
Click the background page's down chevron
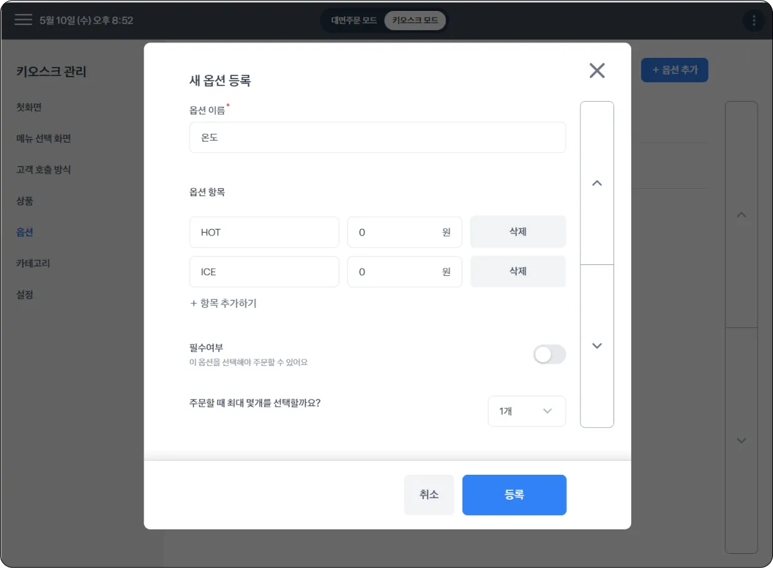(741, 441)
